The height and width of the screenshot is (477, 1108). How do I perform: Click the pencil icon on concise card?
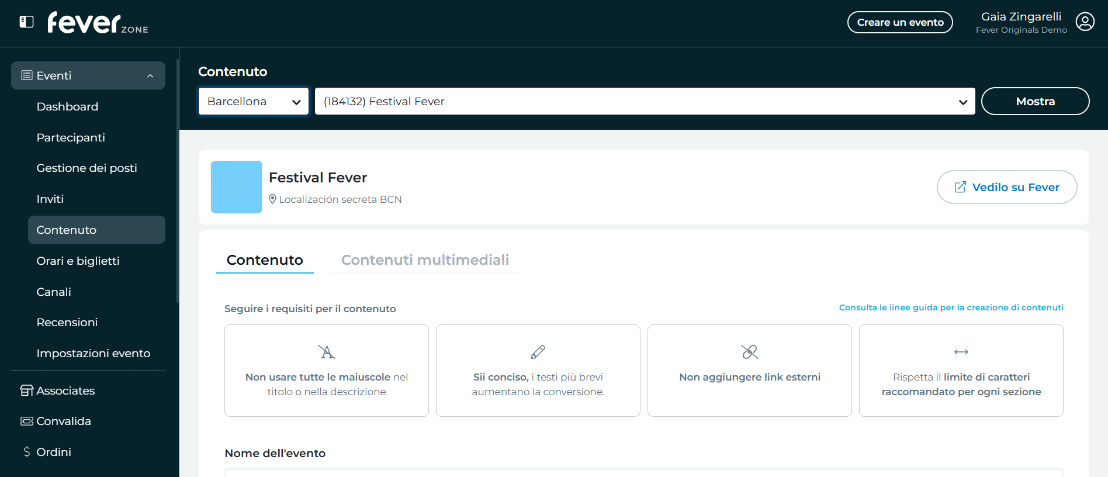pos(538,352)
